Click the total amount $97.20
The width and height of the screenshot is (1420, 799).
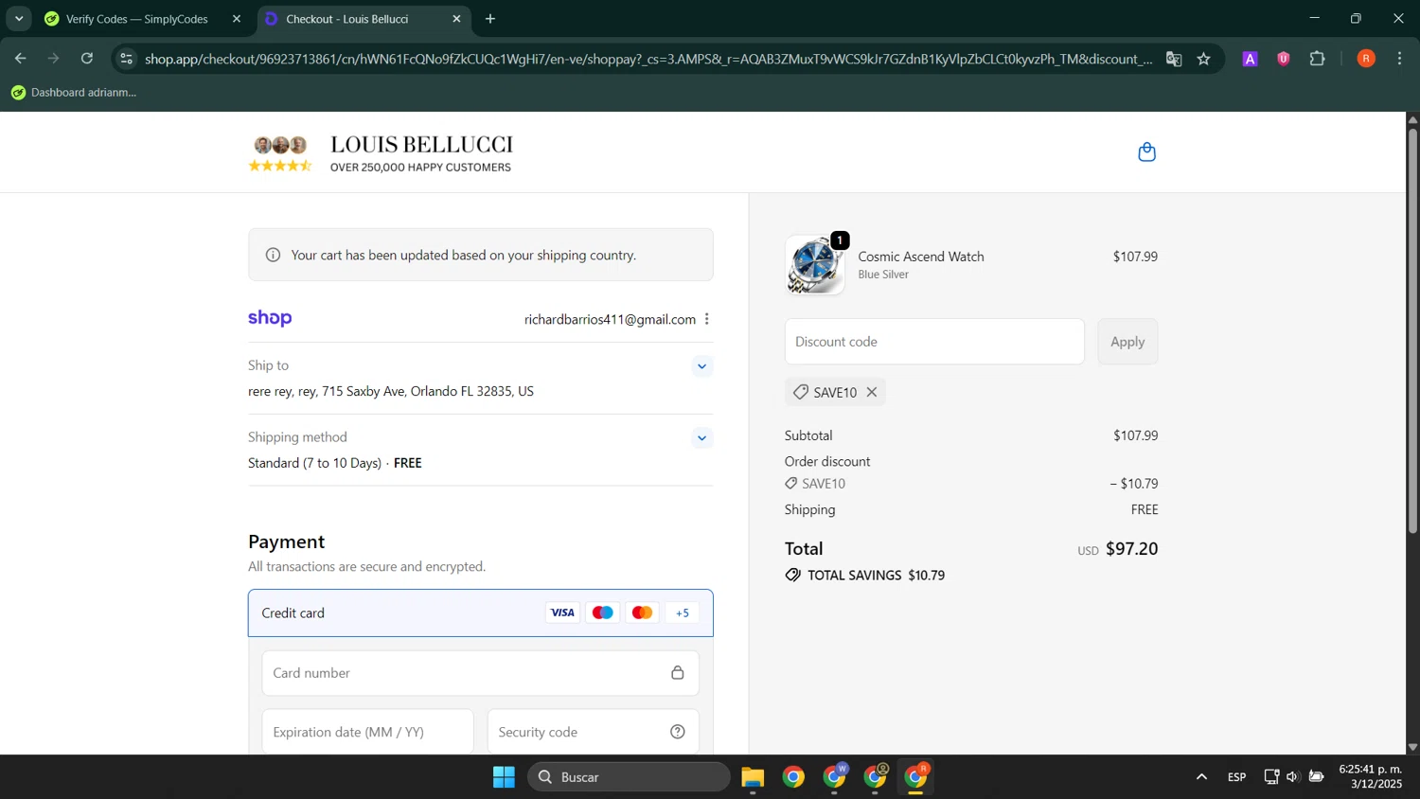(x=1131, y=549)
